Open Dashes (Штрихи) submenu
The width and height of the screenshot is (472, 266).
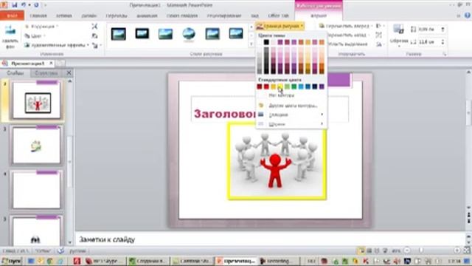(291, 124)
